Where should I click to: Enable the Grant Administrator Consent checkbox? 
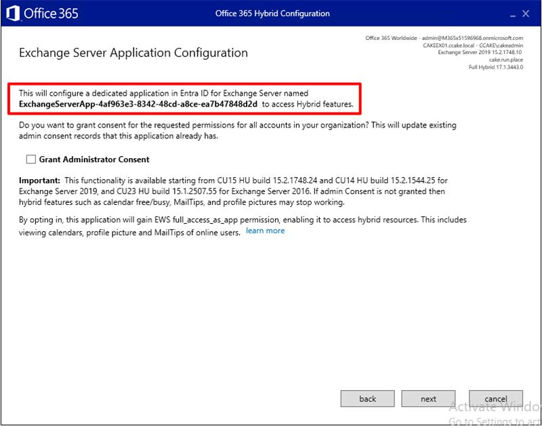pos(31,159)
